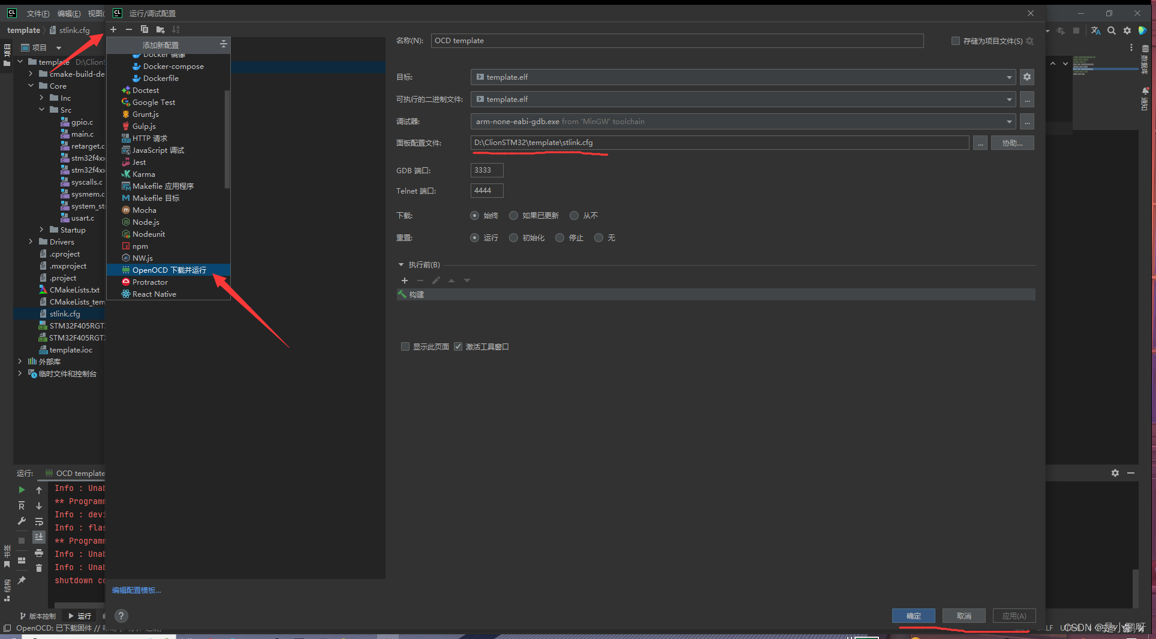
Task: Click the green run icon in Run panel
Action: [x=22, y=490]
